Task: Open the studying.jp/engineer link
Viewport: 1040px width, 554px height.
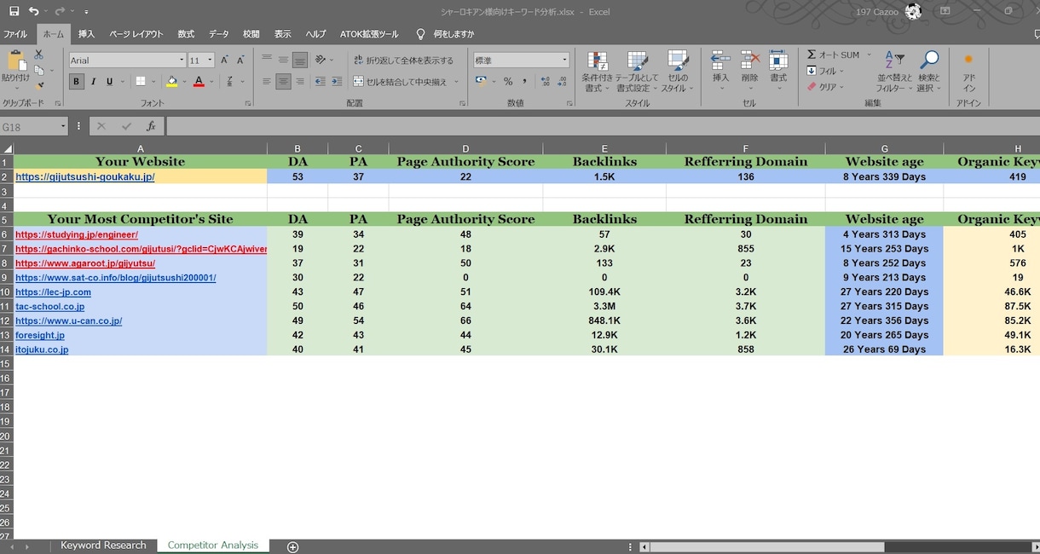Action: pyautogui.click(x=77, y=234)
